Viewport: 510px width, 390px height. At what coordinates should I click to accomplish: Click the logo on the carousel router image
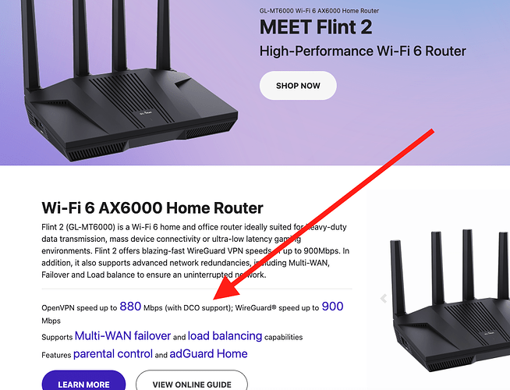(x=488, y=333)
